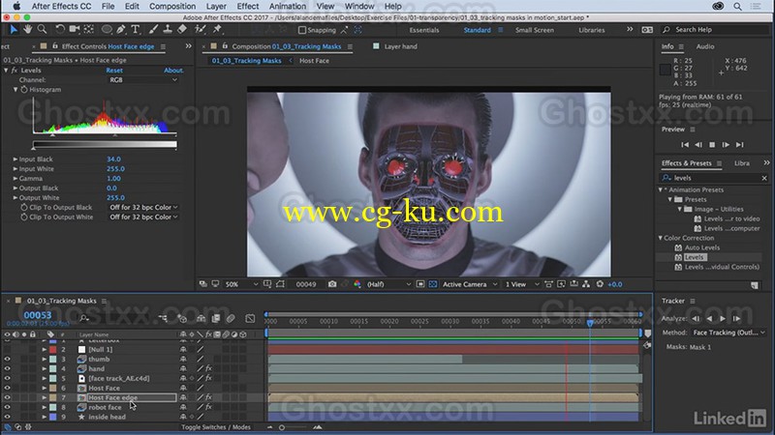Screen dimensions: 775x435
Task: Toggle Clip To Output White stopwatch
Action: click(x=23, y=217)
